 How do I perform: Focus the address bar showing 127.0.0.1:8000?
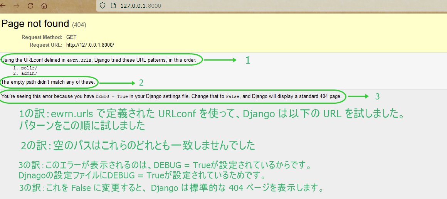pyautogui.click(x=272, y=5)
